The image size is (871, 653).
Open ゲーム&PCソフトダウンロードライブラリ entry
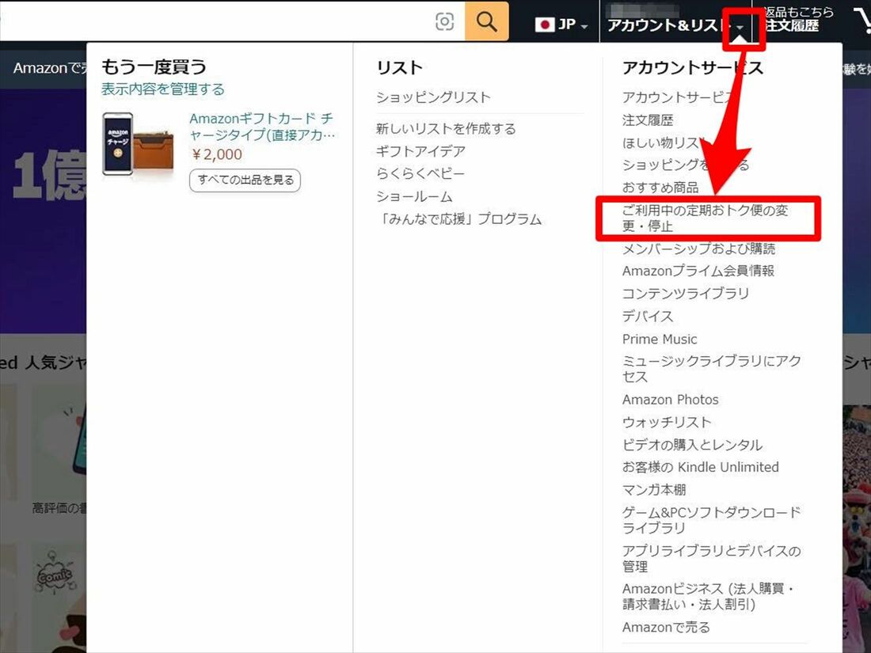pyautogui.click(x=712, y=520)
